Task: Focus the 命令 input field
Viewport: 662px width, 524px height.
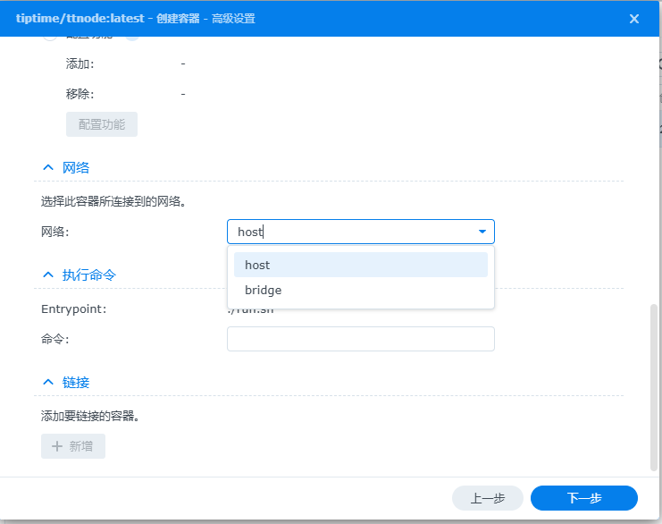Action: pos(360,339)
